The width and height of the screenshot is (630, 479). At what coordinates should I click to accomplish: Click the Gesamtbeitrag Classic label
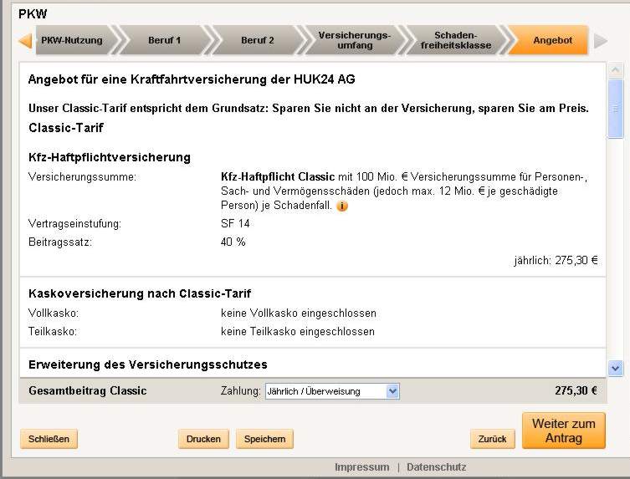(88, 390)
